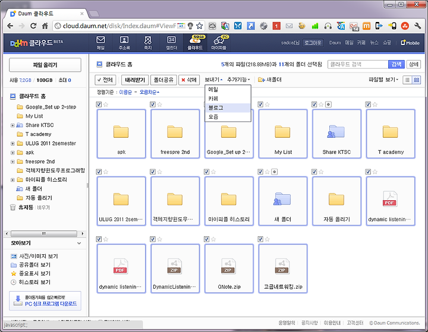Uncheck the 고급네트워킹.zip checkbox
The height and width of the screenshot is (332, 428).
[x=260, y=239]
